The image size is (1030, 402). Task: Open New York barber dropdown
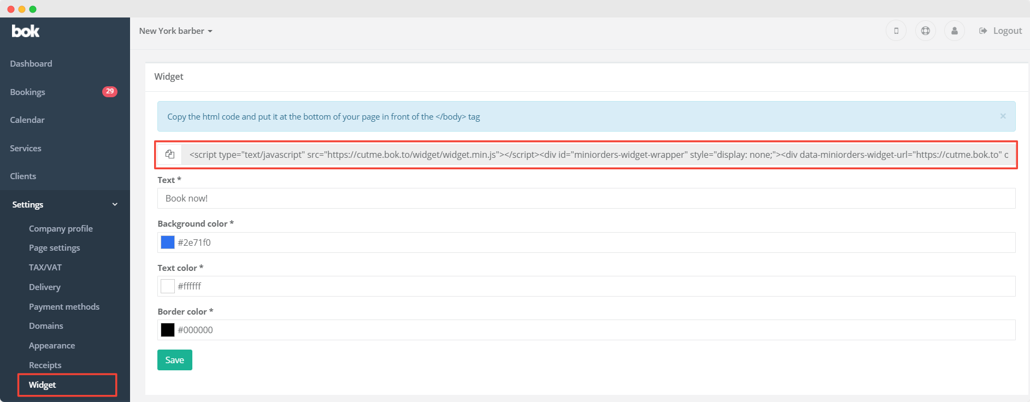pos(175,31)
